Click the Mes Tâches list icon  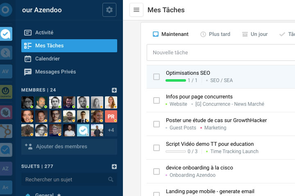pyautogui.click(x=28, y=46)
